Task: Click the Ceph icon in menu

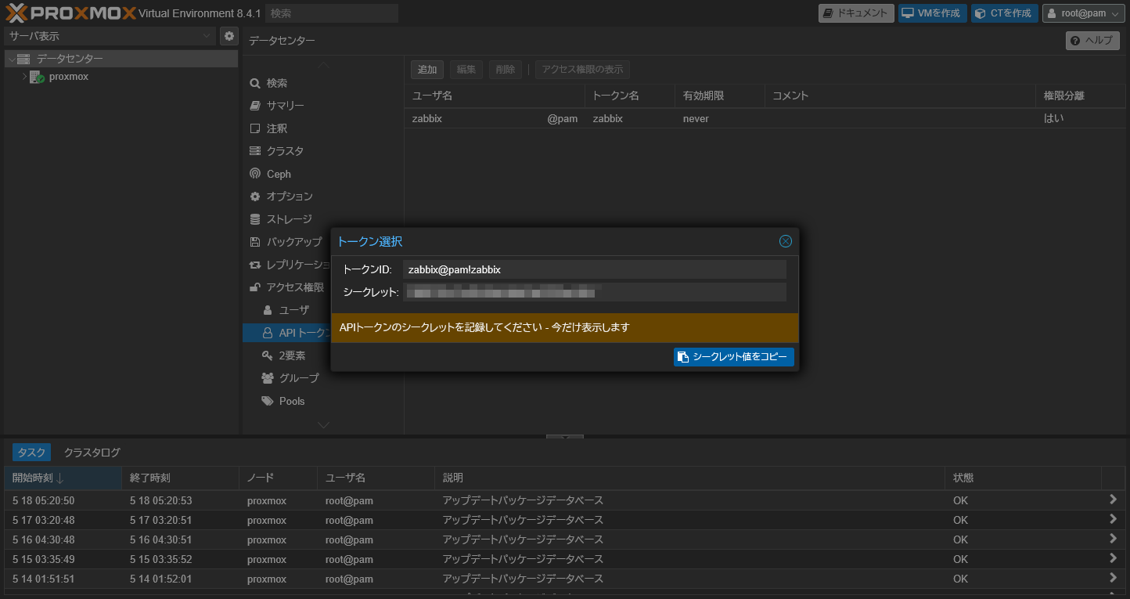Action: pos(254,174)
